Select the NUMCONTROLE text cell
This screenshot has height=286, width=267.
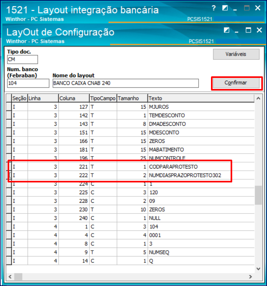coord(201,158)
